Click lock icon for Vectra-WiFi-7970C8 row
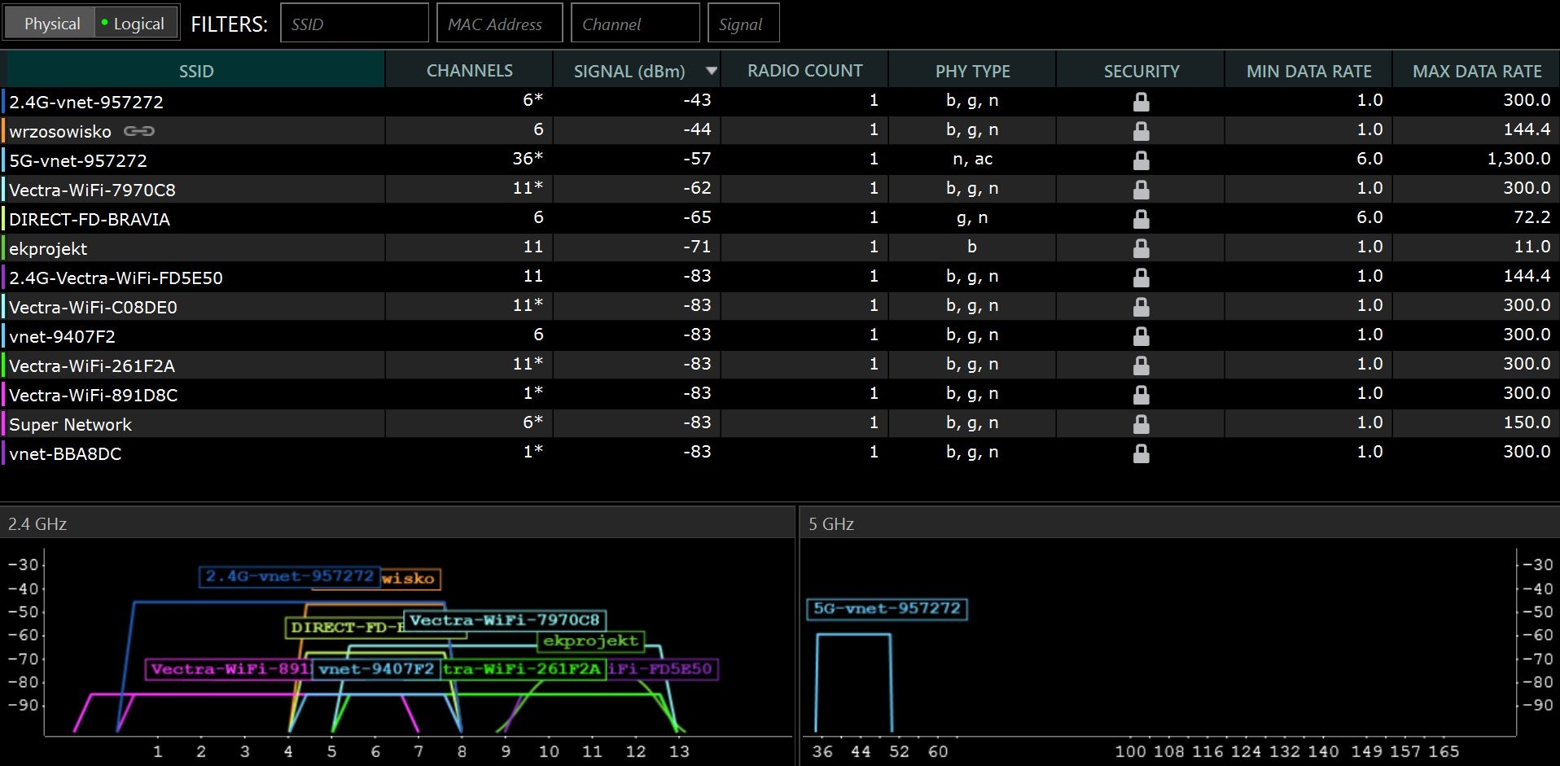The image size is (1560, 766). point(1142,190)
